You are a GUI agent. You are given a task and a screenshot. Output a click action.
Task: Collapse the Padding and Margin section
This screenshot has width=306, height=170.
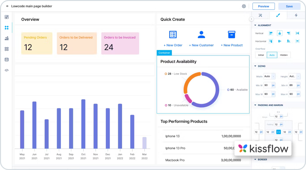pyautogui.click(x=255, y=105)
